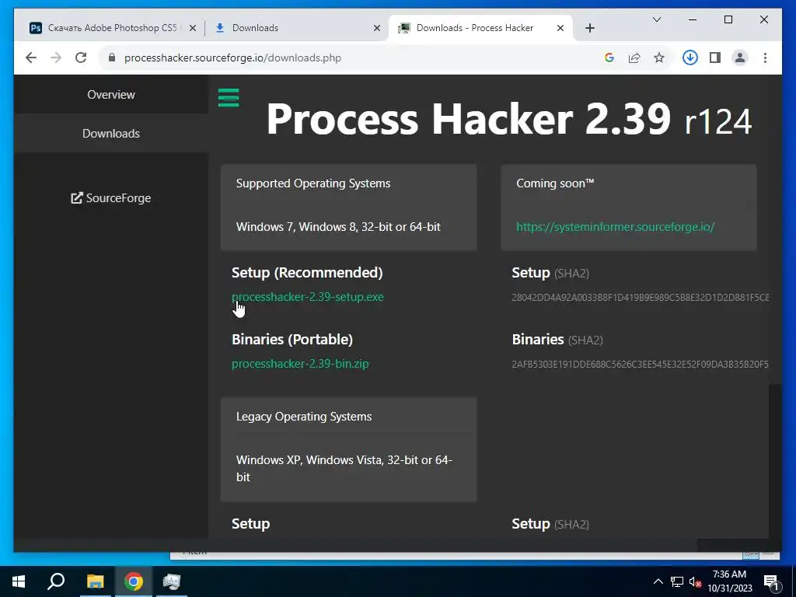
Task: Select Downloads in the sidebar
Action: tap(111, 134)
